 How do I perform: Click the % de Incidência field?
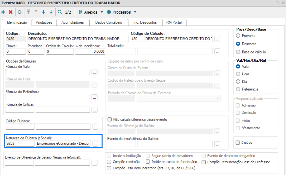[x=90, y=51]
